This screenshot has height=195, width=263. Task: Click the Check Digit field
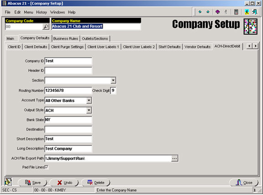point(113,90)
